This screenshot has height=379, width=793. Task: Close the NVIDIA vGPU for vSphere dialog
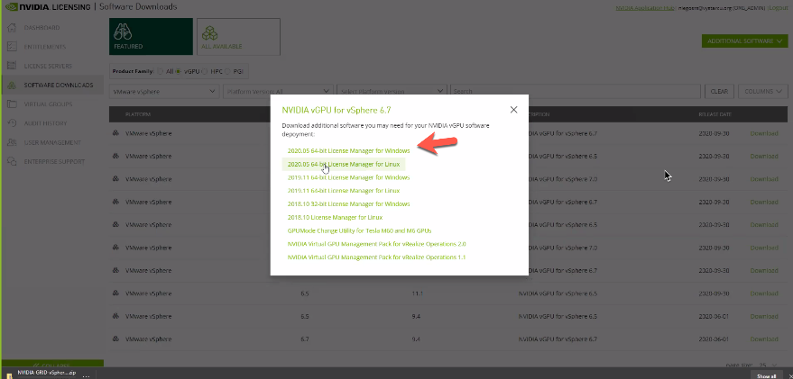(514, 110)
